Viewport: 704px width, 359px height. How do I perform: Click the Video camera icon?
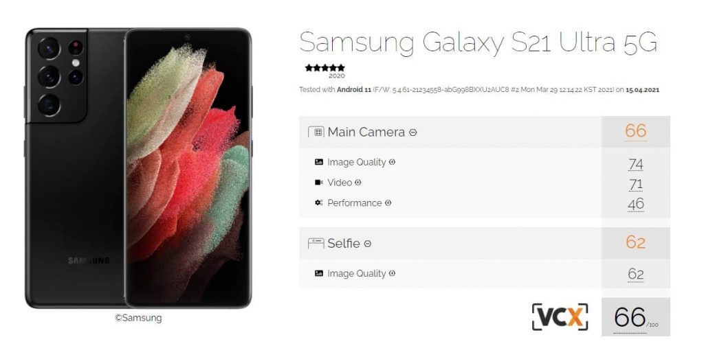319,183
